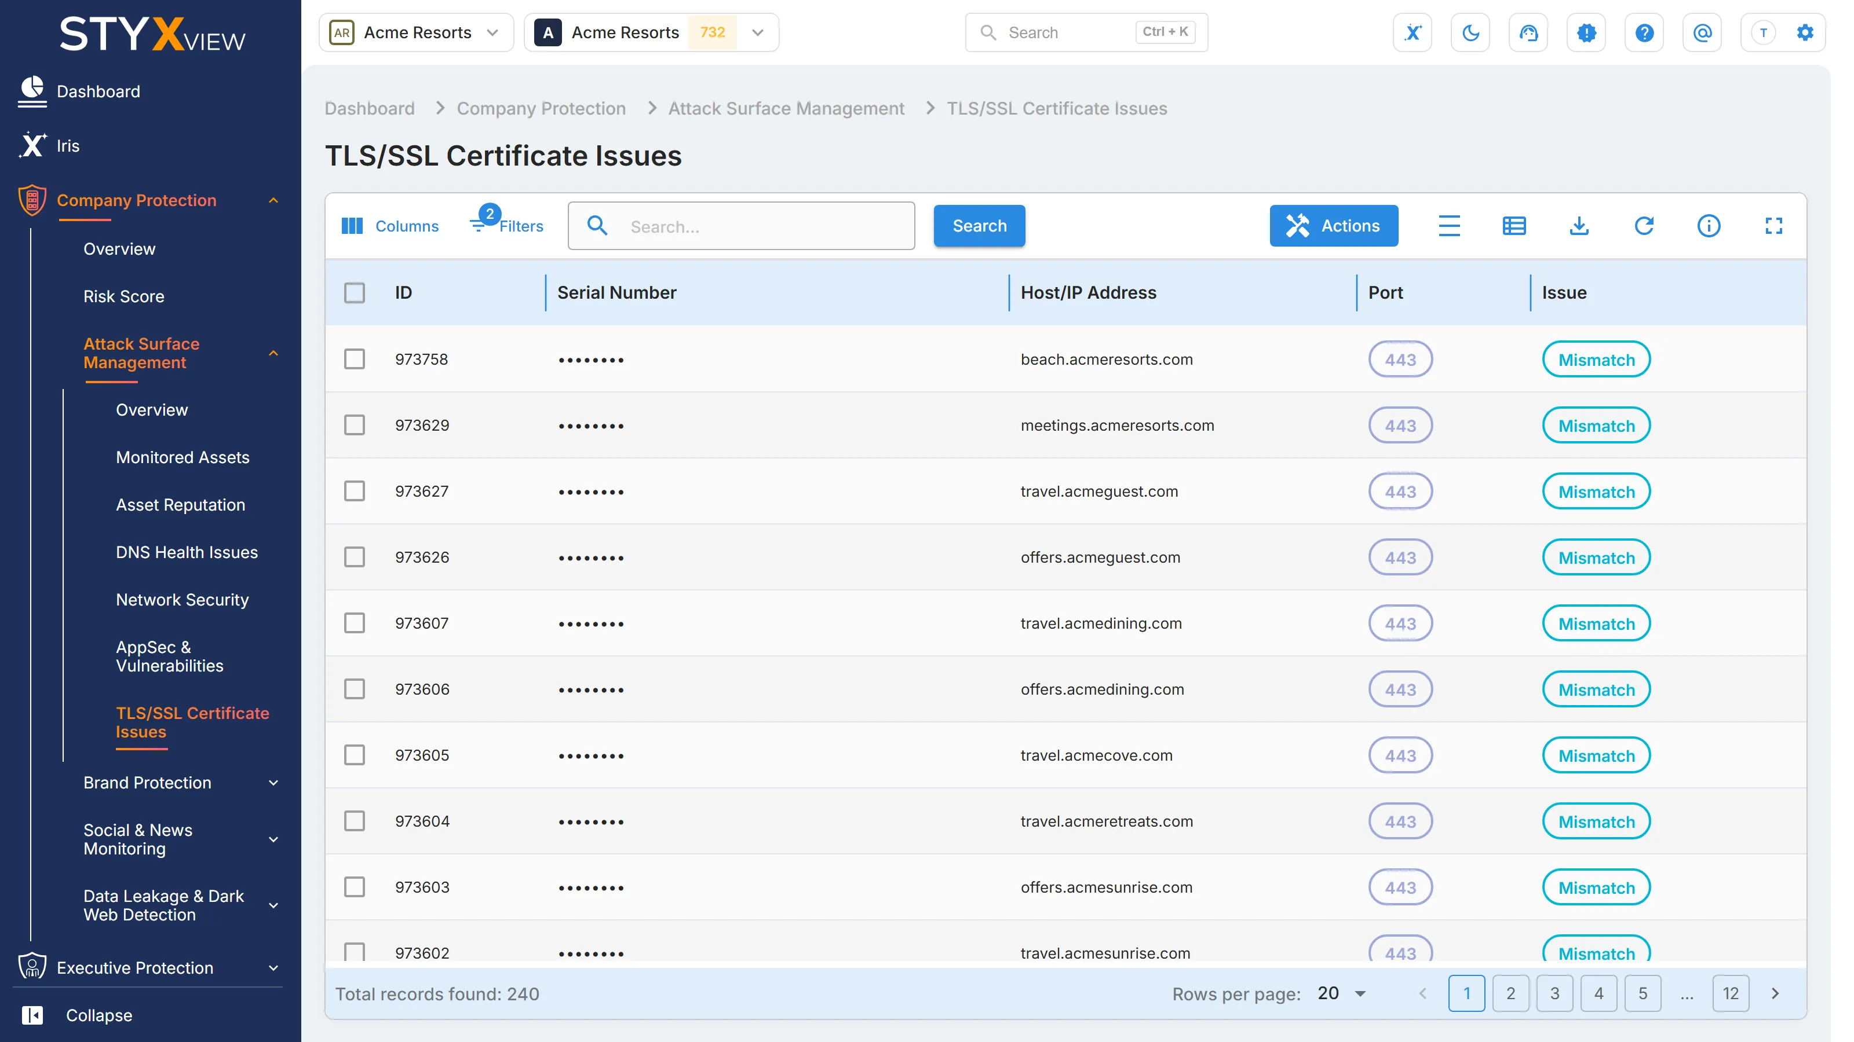This screenshot has width=1854, height=1042.
Task: Open the Actions button menu
Action: point(1333,226)
